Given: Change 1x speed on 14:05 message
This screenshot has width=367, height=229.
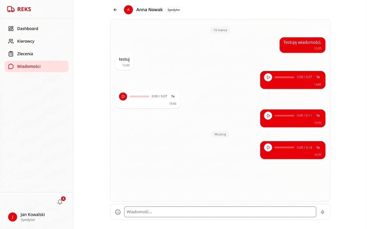Looking at the screenshot, I should click(318, 77).
